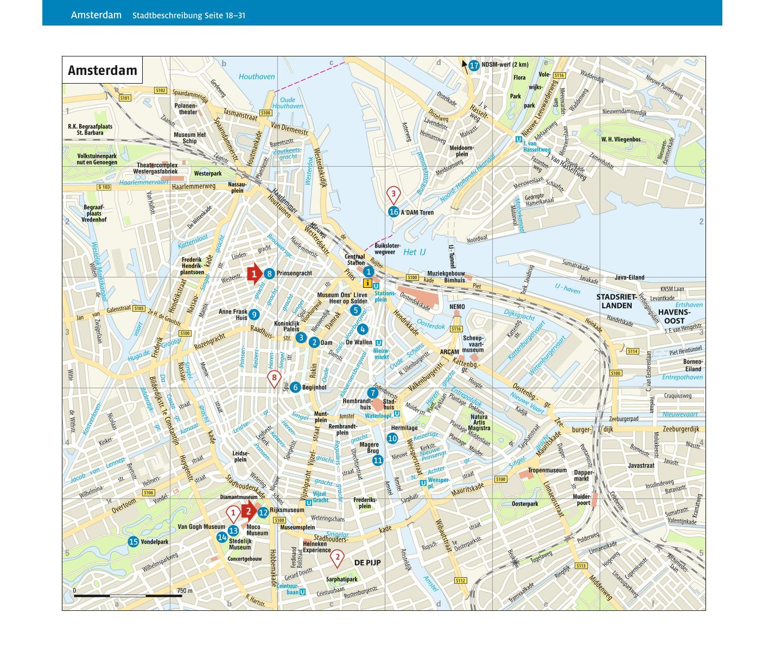Click the 750 m scale bar

click(x=128, y=596)
